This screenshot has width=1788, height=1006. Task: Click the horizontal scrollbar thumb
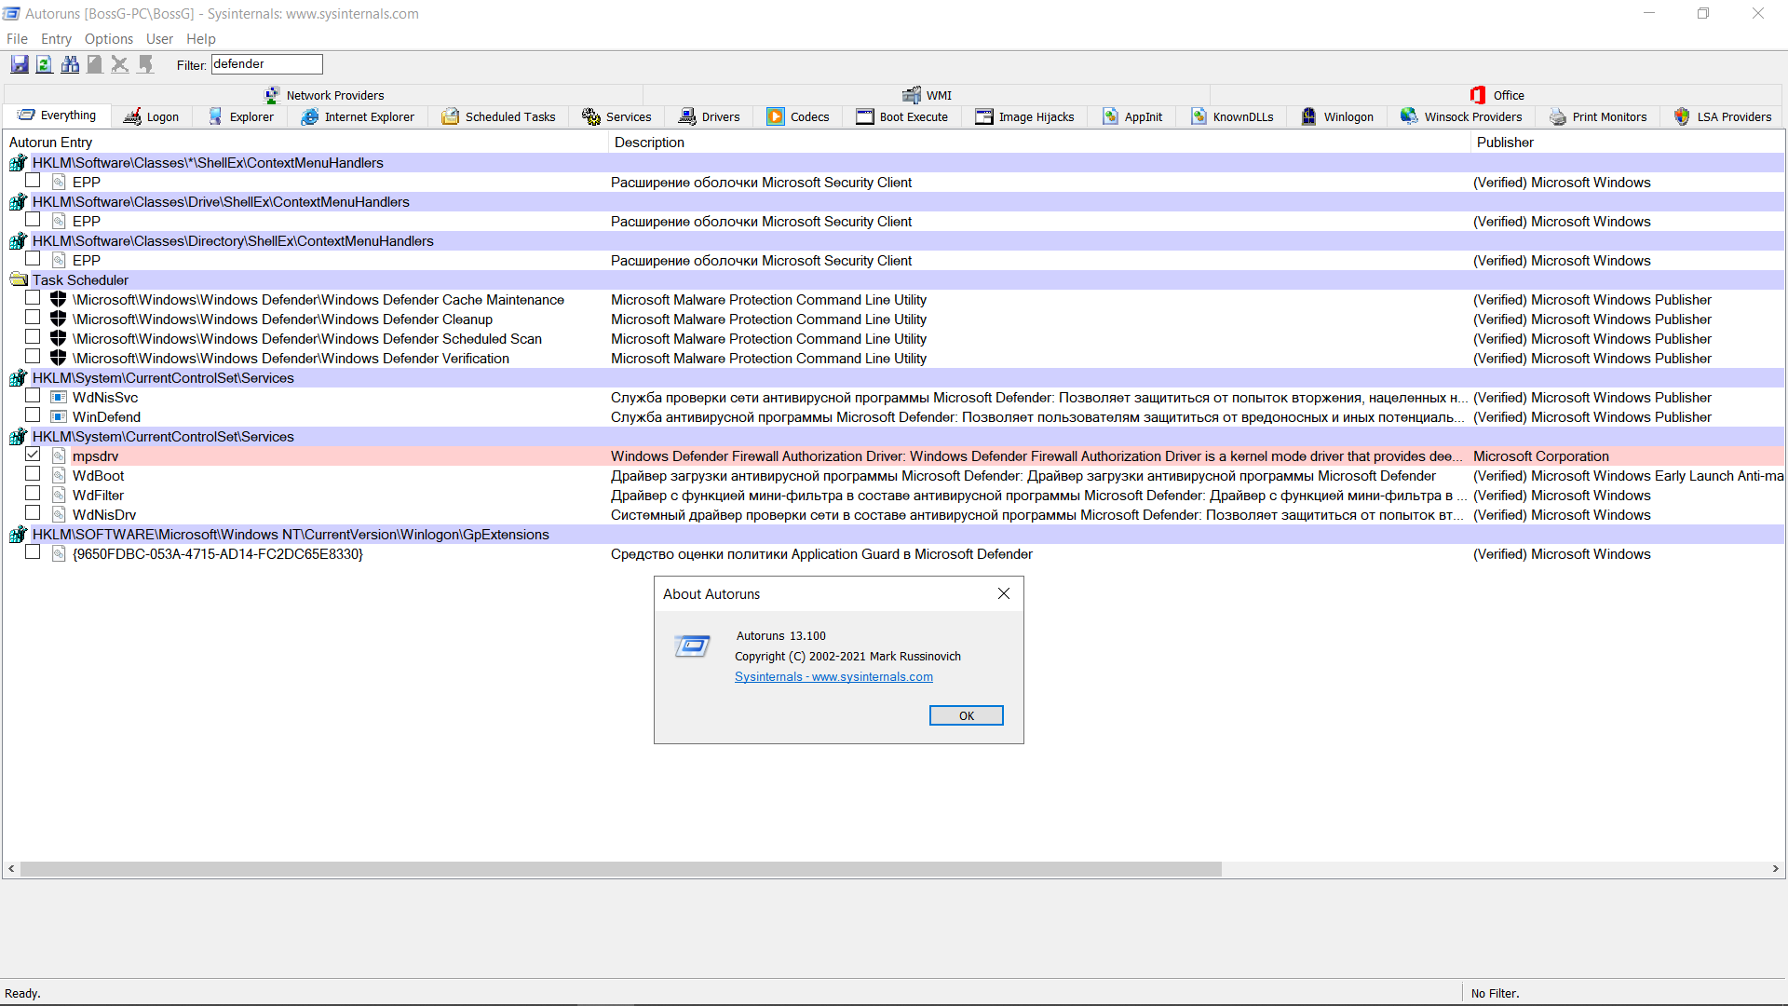[621, 869]
